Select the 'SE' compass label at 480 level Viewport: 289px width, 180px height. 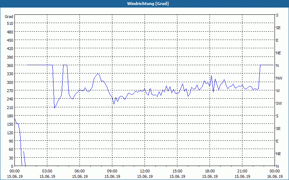(278, 28)
